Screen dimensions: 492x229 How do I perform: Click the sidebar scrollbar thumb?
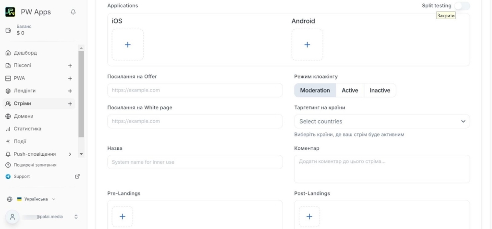point(81,94)
